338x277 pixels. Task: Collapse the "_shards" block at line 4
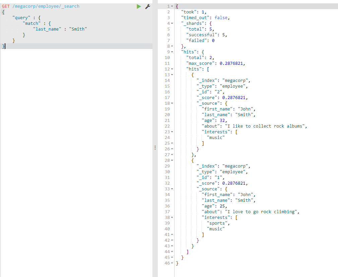coord(172,24)
